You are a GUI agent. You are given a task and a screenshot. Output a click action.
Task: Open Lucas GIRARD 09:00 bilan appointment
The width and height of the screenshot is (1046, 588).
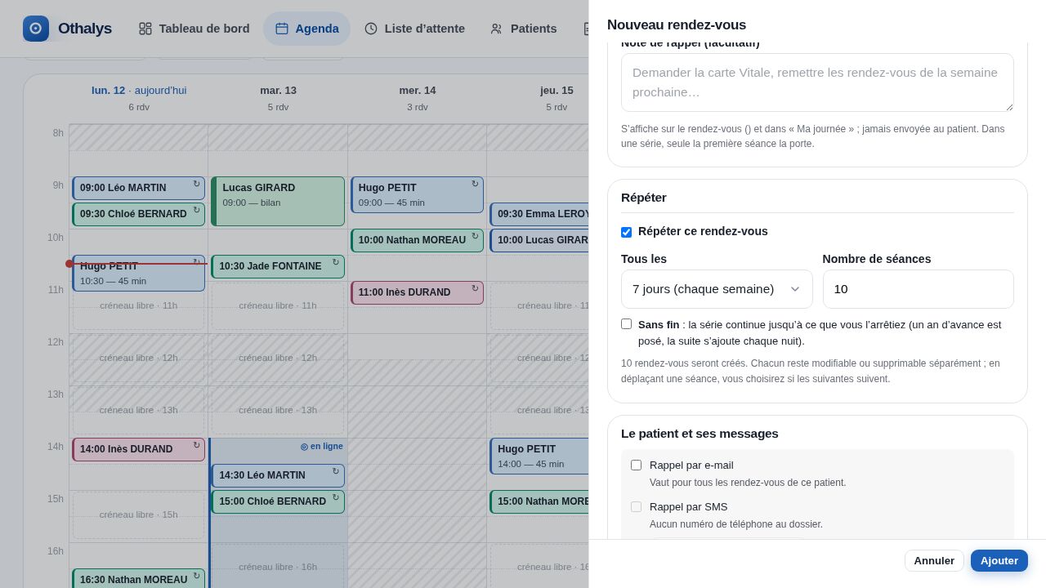tap(278, 202)
